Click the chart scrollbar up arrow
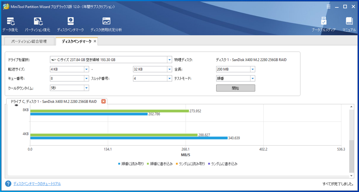This screenshot has height=192, width=359. pyautogui.click(x=352, y=107)
